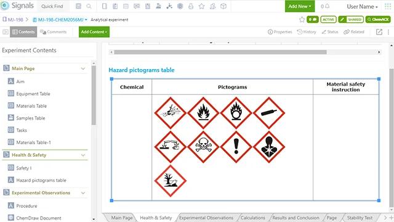
Task: Click the cube toolbar icon
Action: 223,6
